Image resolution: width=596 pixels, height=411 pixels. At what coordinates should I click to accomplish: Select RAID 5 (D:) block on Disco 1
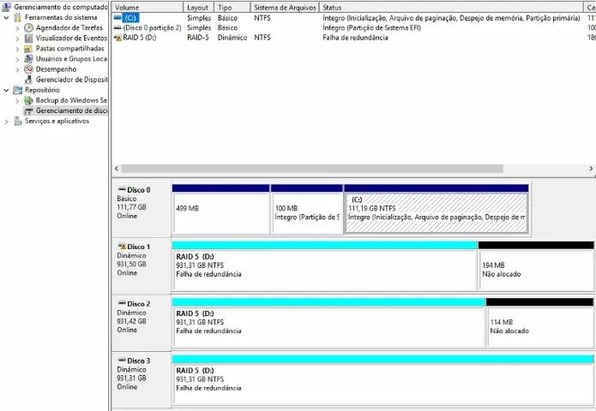pyautogui.click(x=325, y=266)
